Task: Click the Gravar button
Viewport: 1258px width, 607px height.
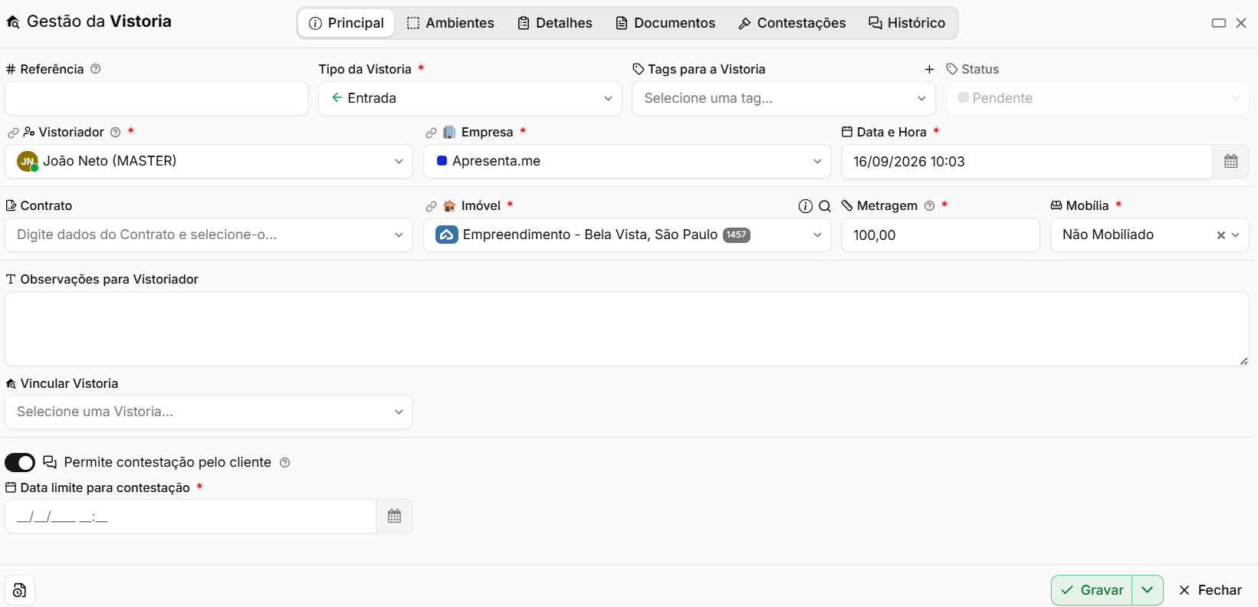Action: click(1092, 590)
